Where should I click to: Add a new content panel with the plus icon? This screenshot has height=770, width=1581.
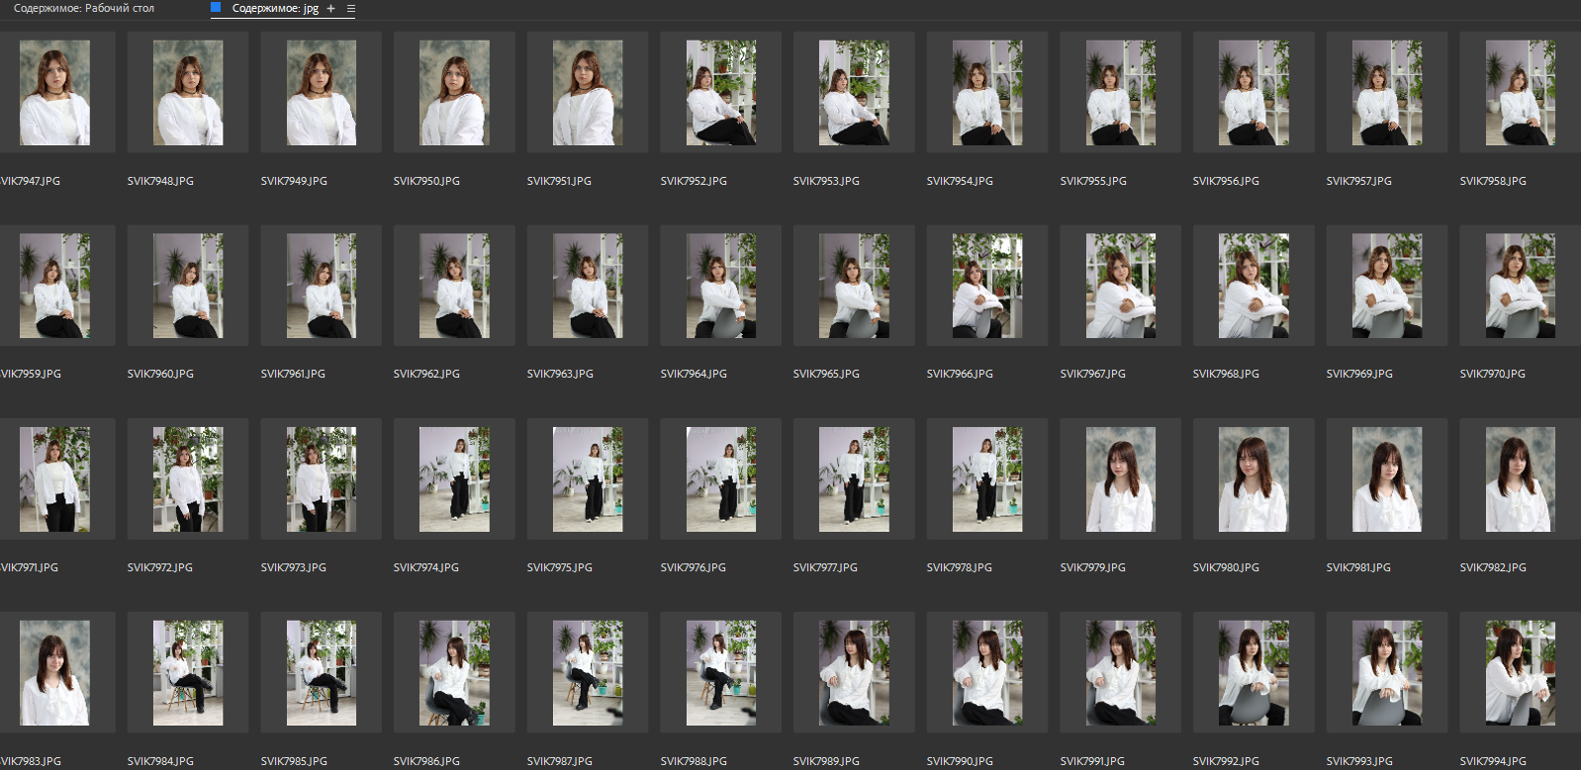coord(331,8)
